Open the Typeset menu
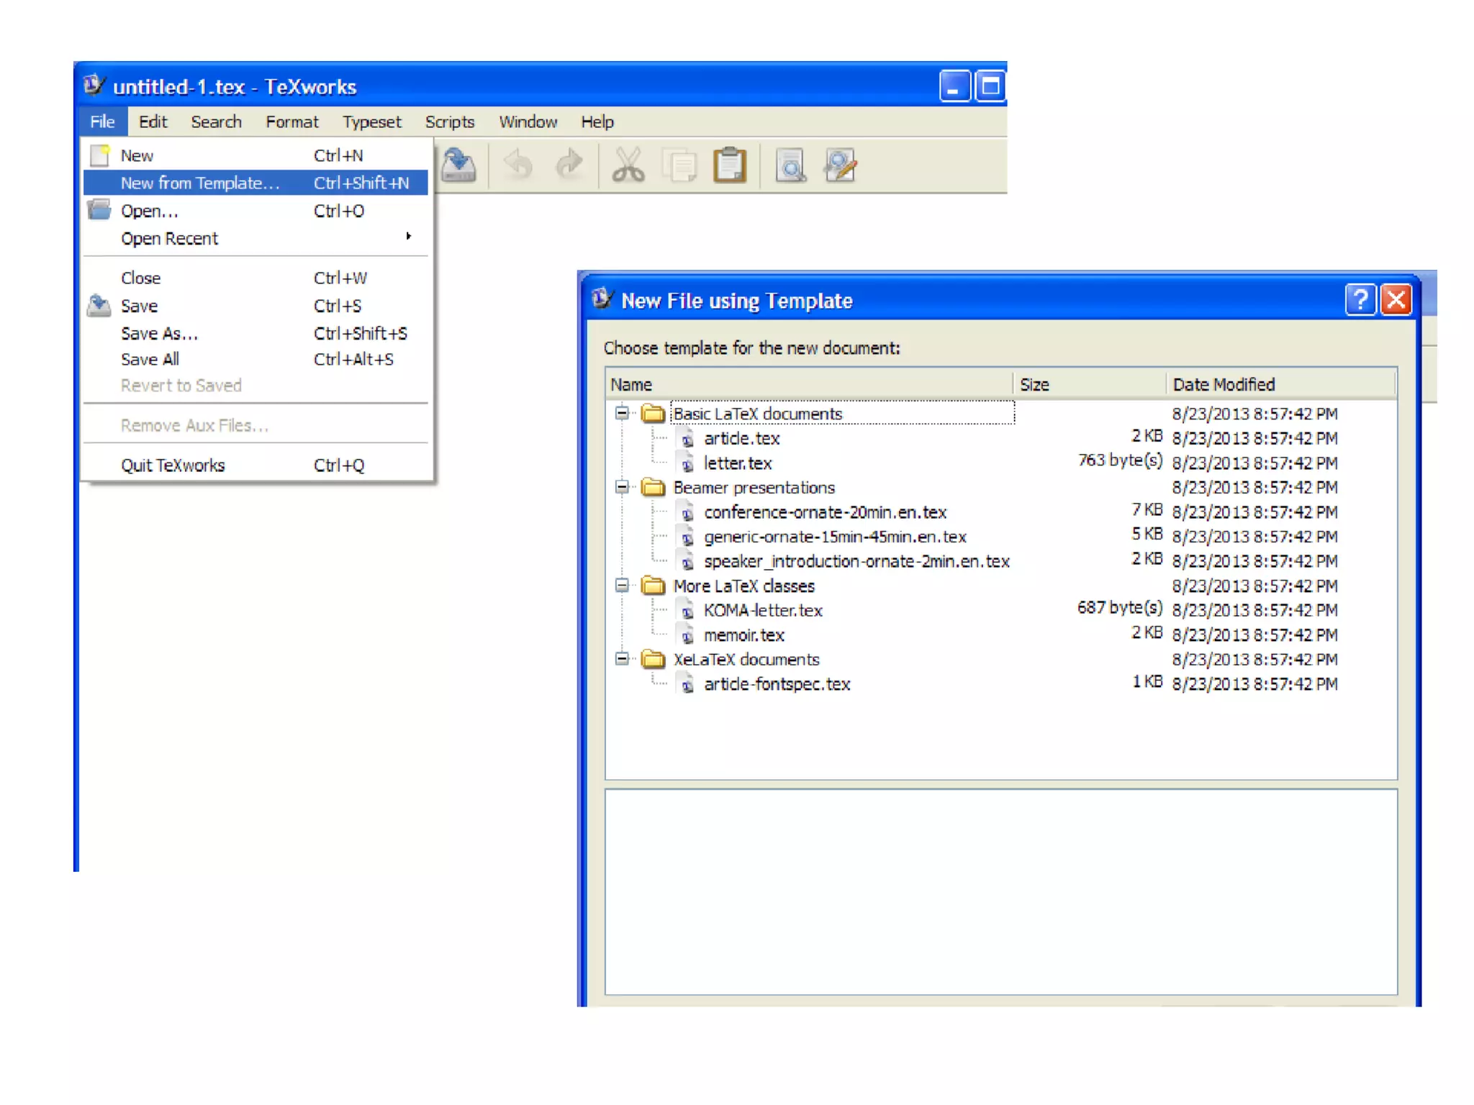The image size is (1474, 1105). (x=371, y=122)
